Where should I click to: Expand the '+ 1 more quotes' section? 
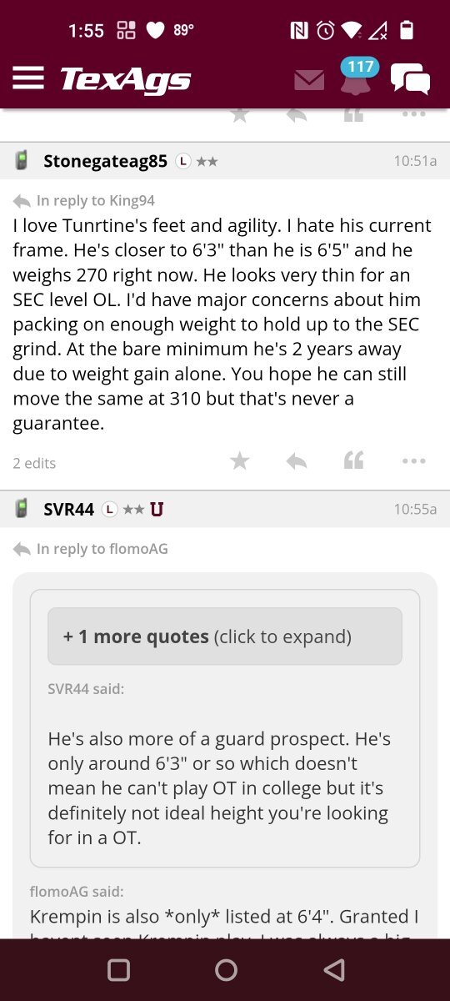[x=225, y=636]
